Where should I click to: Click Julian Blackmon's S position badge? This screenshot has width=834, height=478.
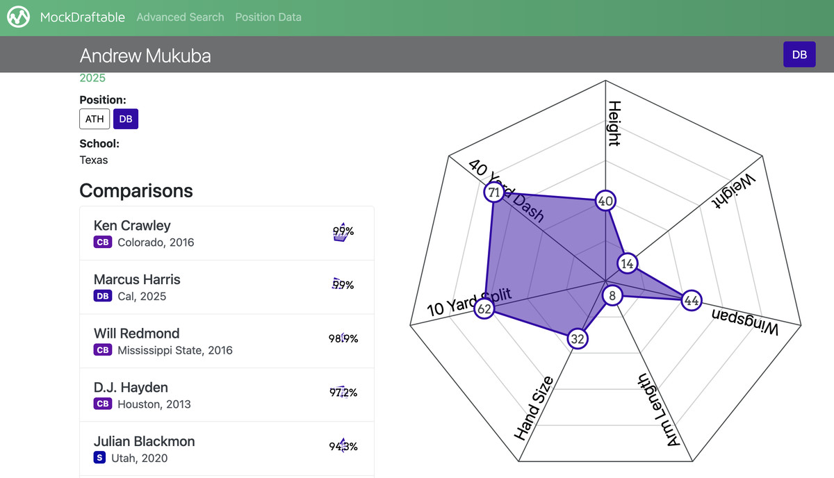pyautogui.click(x=99, y=458)
